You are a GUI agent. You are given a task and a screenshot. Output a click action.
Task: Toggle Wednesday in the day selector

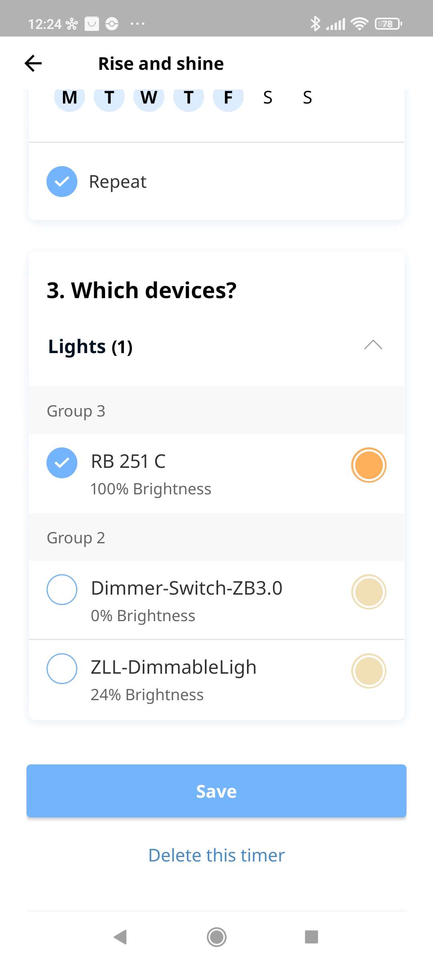[x=149, y=98]
